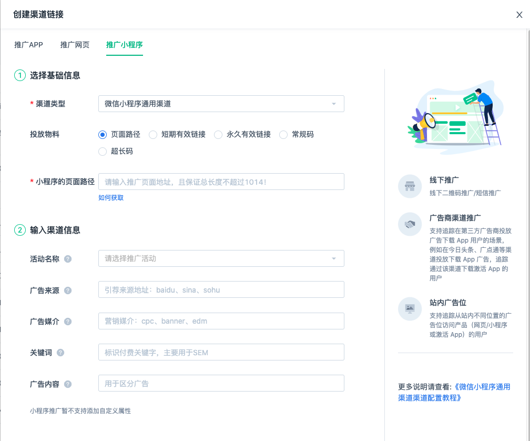The image size is (530, 441).
Task: Select the 页面路径 radio option
Action: click(103, 135)
